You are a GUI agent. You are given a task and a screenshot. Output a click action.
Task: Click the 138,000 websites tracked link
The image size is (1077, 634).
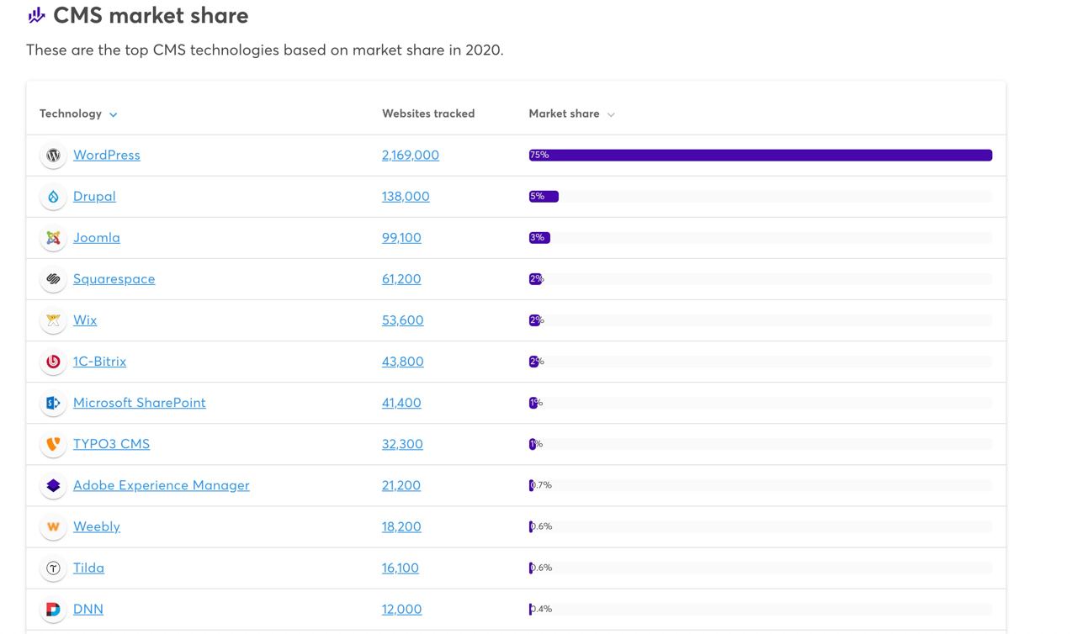point(406,196)
